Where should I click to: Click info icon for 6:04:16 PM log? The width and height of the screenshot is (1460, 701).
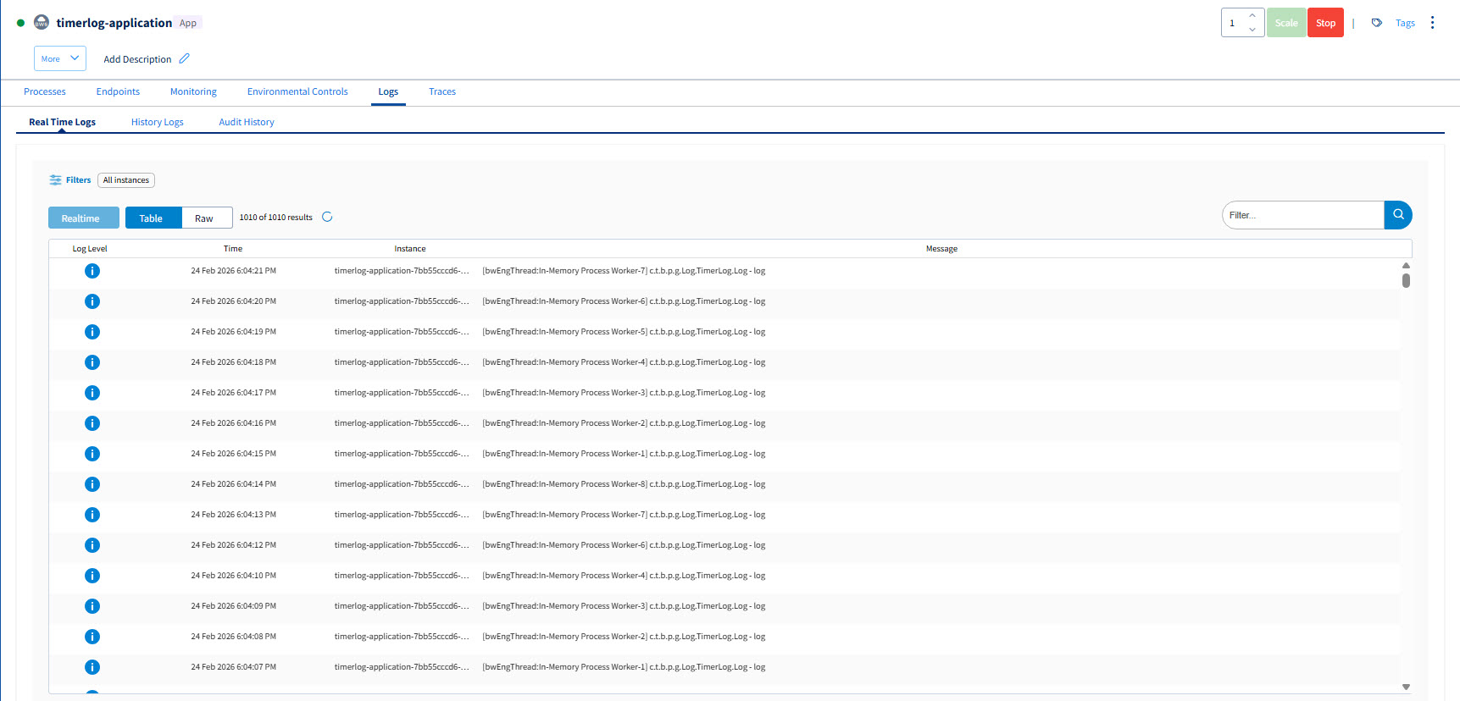(92, 423)
